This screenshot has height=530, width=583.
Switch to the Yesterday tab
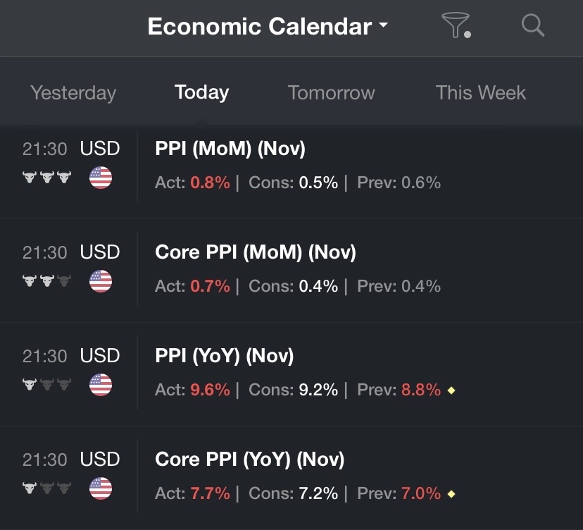pyautogui.click(x=73, y=92)
